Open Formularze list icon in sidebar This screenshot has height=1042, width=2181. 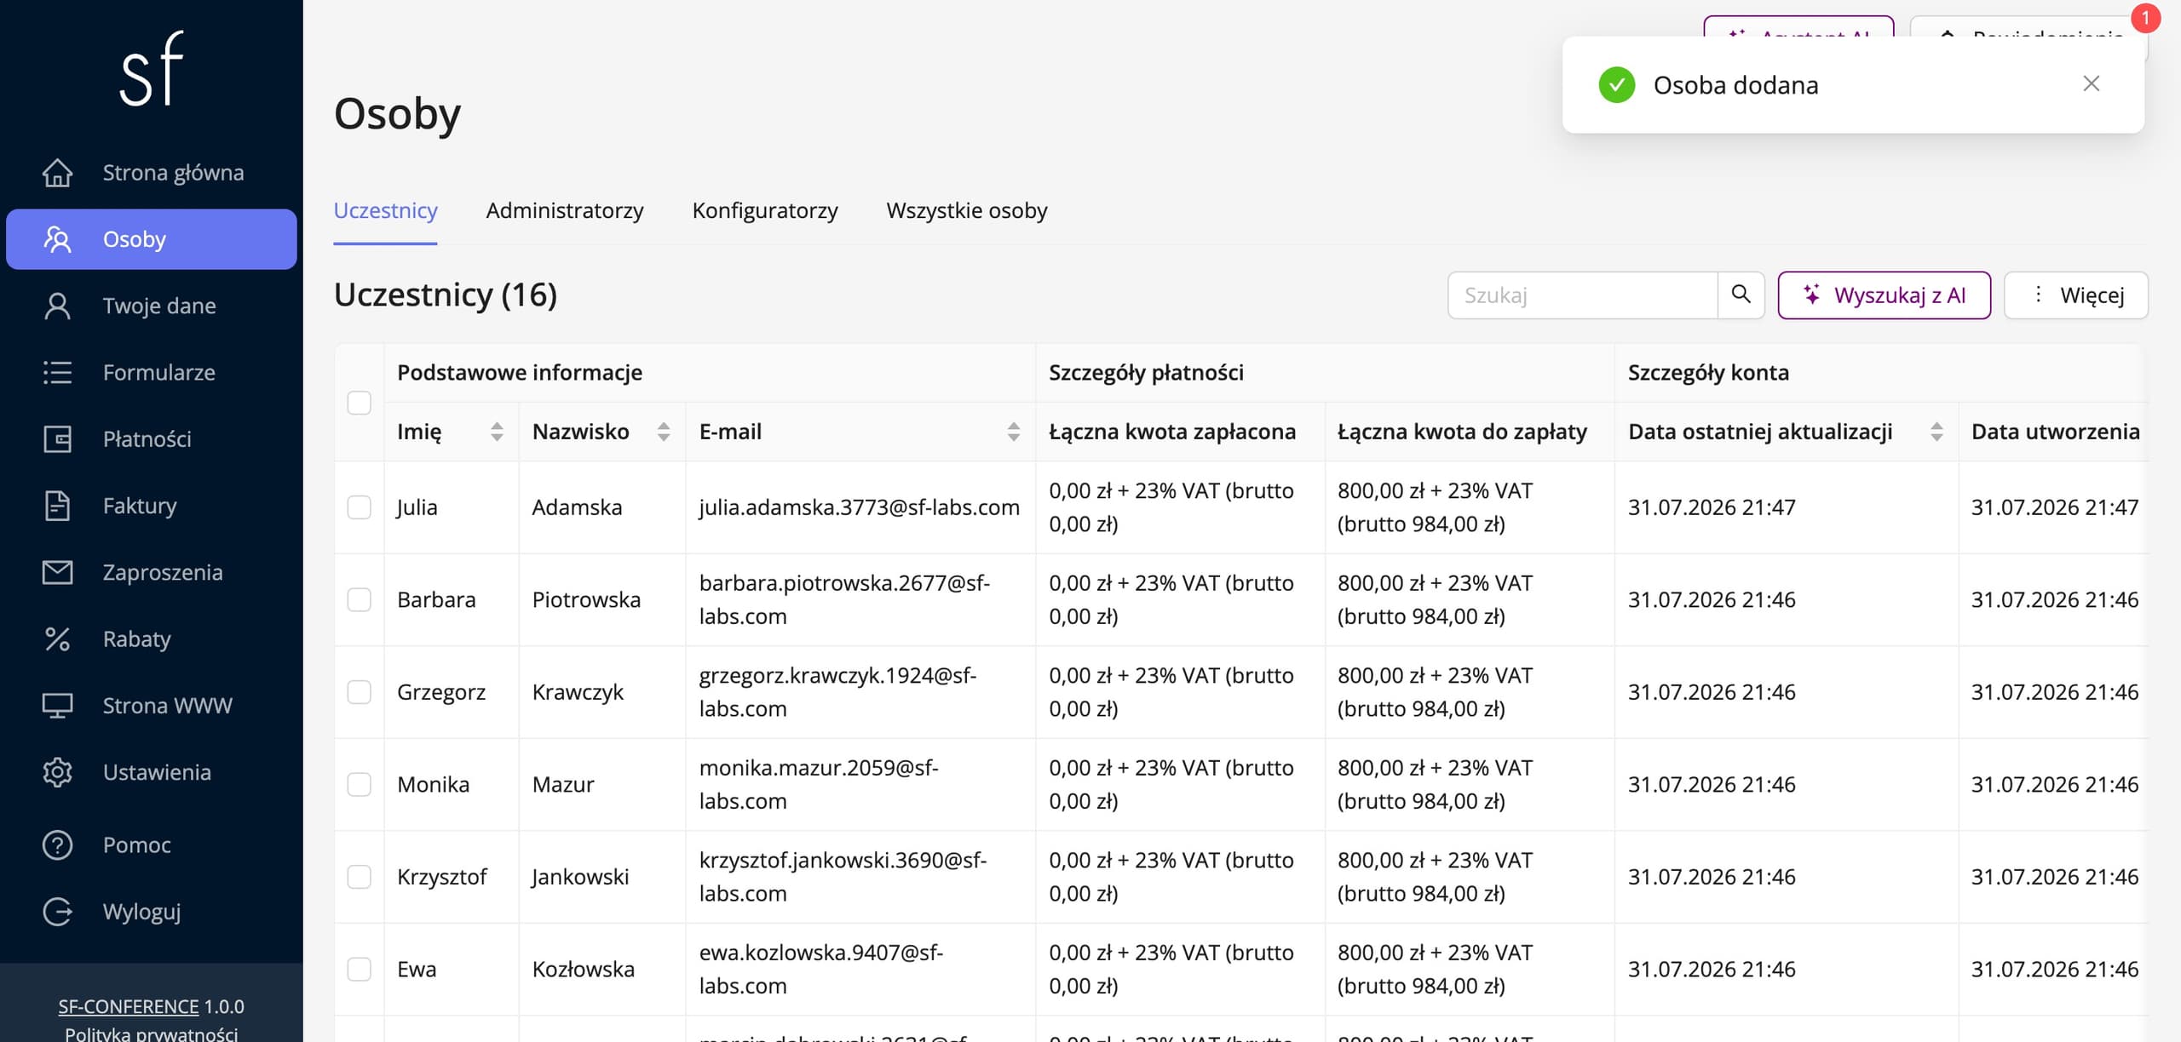tap(57, 372)
